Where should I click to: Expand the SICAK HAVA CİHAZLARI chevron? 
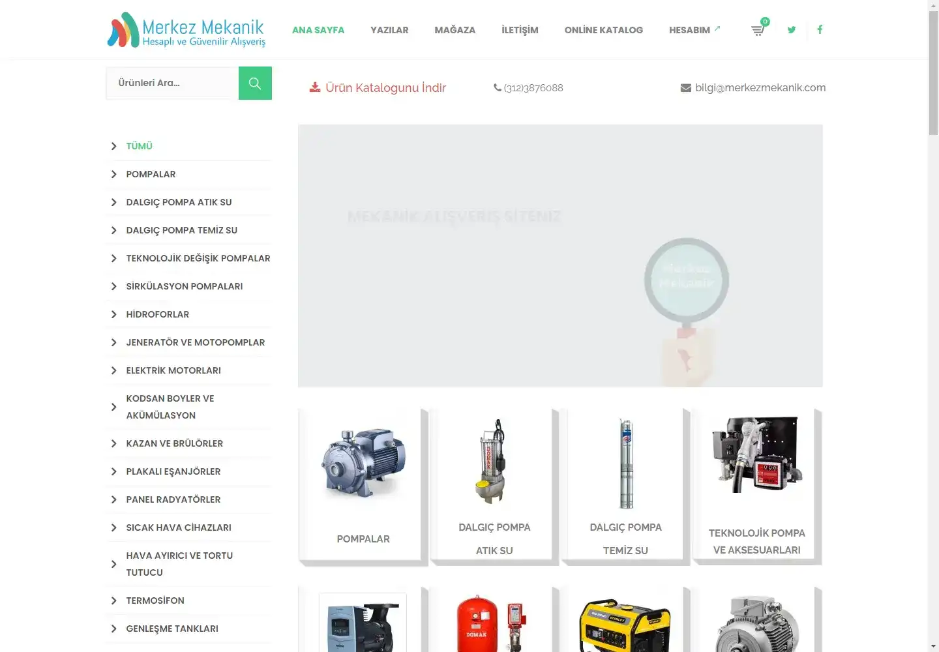(113, 527)
